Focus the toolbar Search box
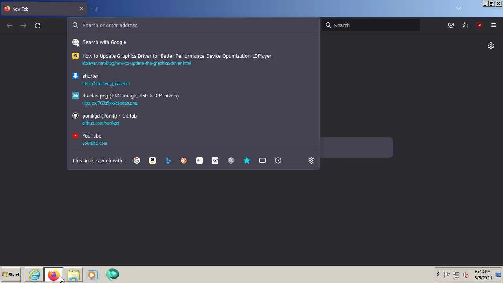Screen dimensions: 503x283 (x=371, y=25)
